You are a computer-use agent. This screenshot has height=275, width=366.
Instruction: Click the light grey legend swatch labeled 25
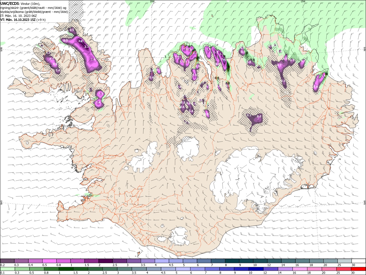344,261
